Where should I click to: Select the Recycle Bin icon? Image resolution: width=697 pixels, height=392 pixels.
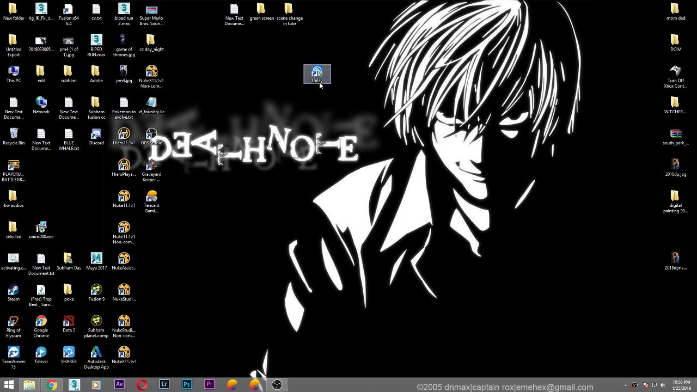pos(14,137)
